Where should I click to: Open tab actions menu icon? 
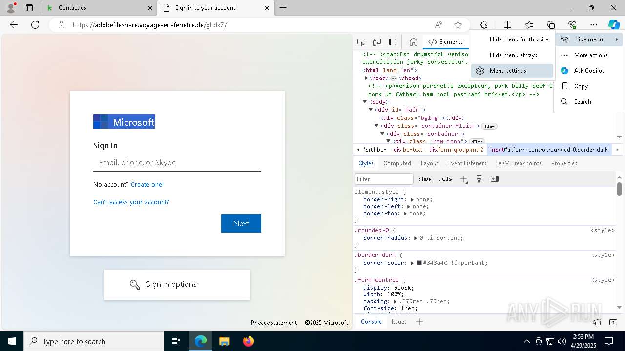click(x=29, y=8)
